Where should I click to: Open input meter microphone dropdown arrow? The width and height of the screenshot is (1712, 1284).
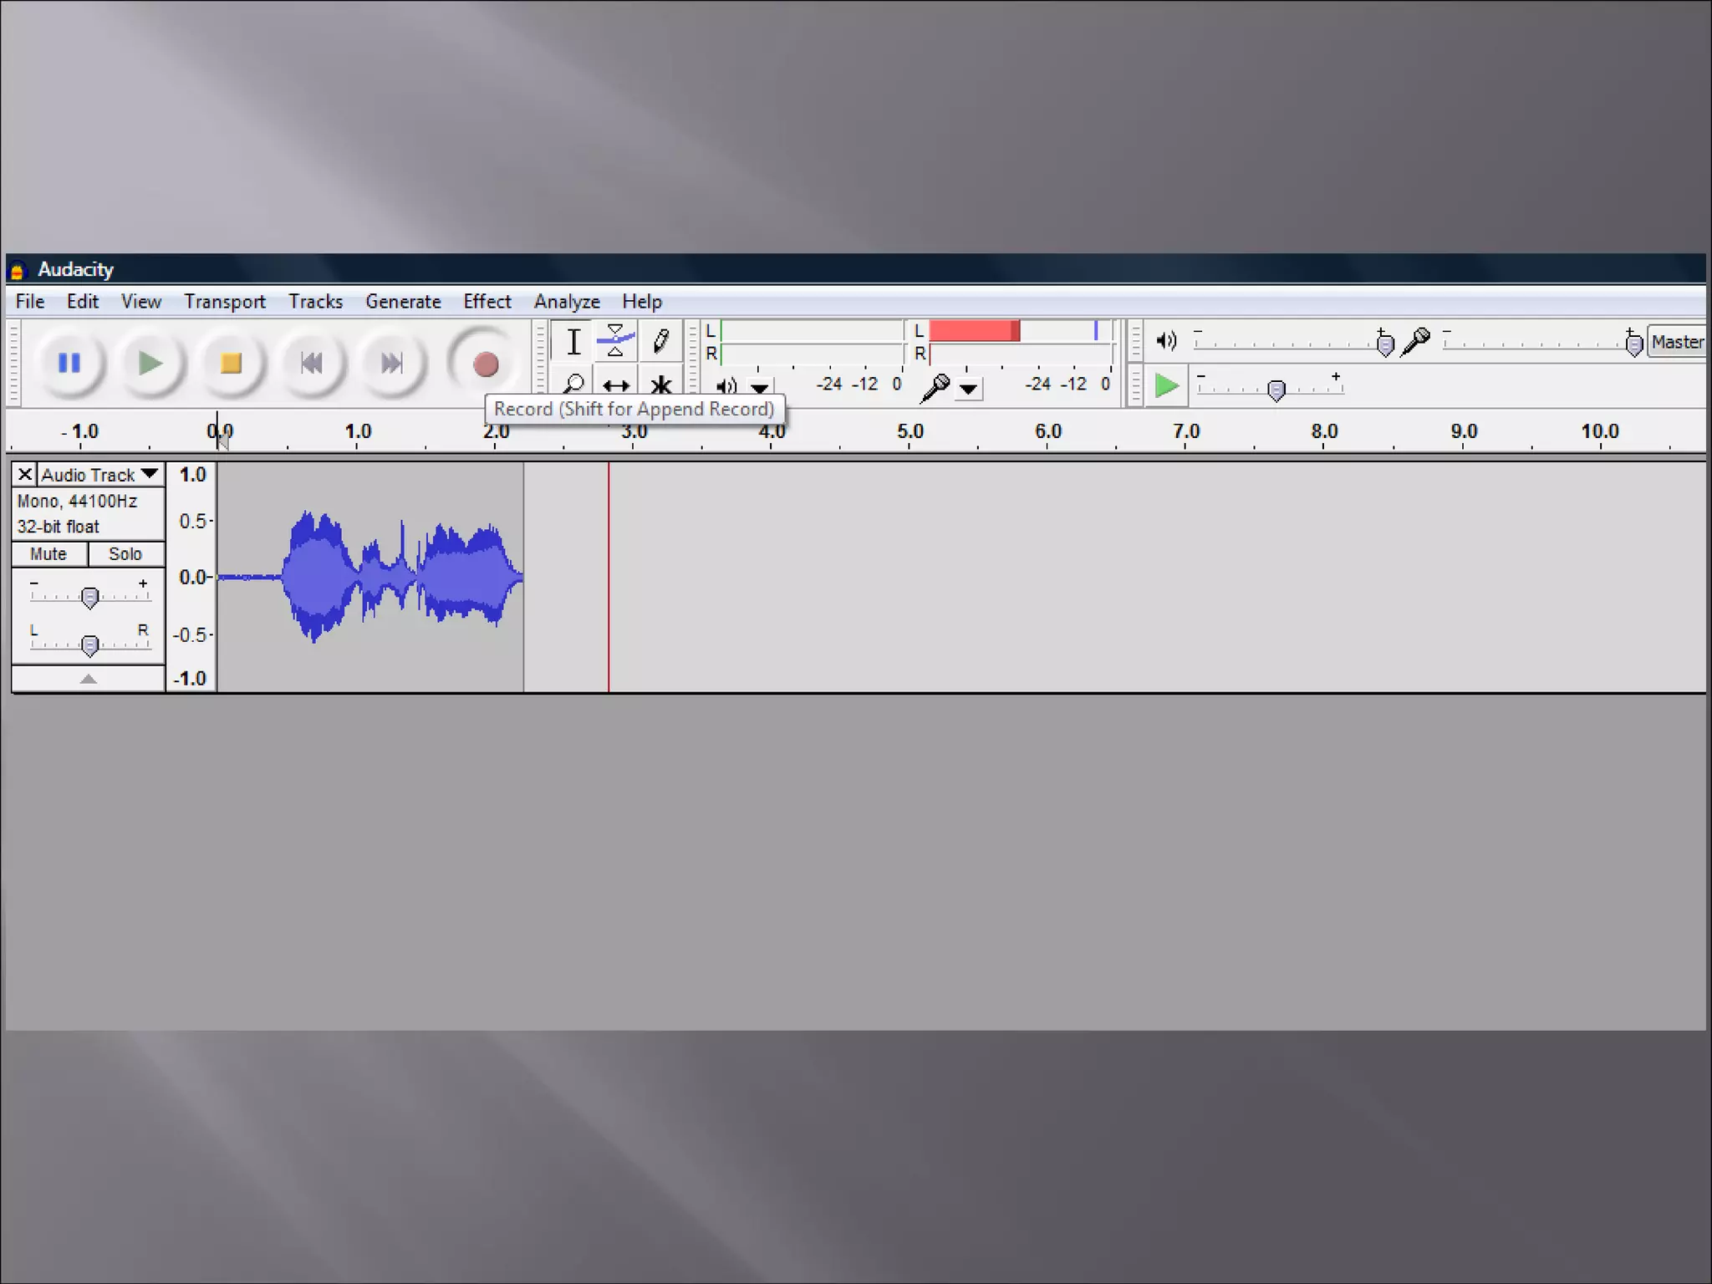[x=969, y=389]
